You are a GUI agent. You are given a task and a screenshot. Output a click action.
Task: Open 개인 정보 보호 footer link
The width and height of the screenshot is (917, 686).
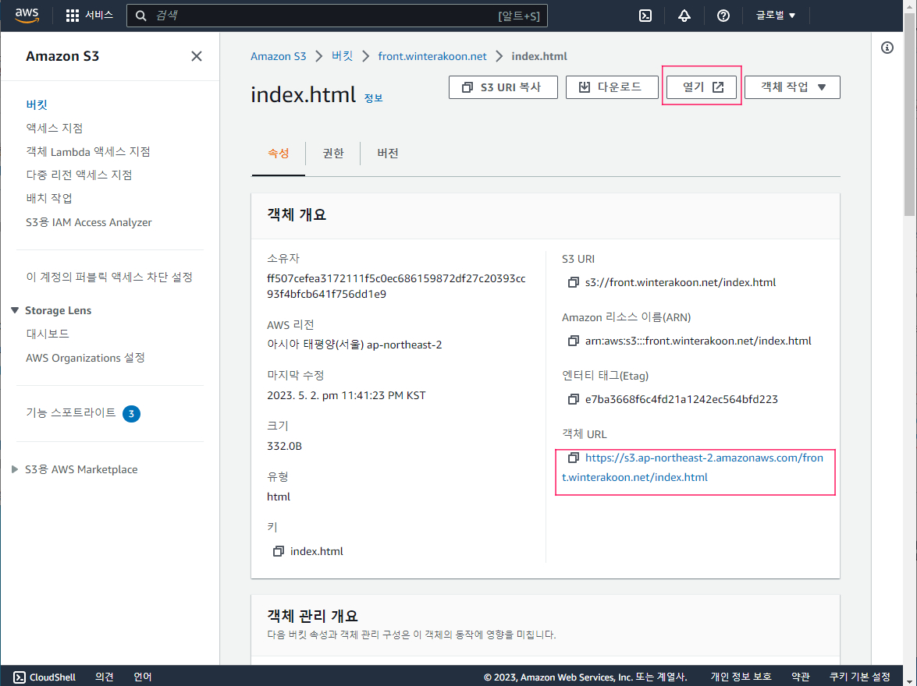click(741, 677)
